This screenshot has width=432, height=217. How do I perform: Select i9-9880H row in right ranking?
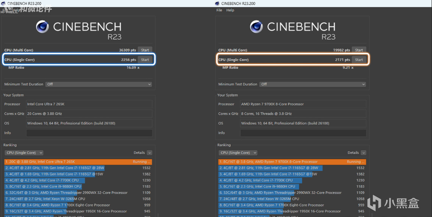point(292,186)
